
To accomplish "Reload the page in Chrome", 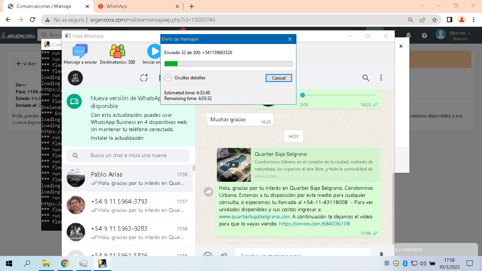I will click(x=33, y=20).
